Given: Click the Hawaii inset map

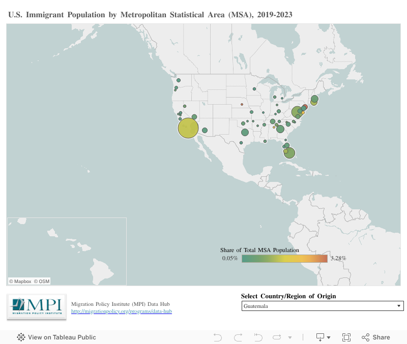Looking at the screenshot, I should [x=67, y=252].
